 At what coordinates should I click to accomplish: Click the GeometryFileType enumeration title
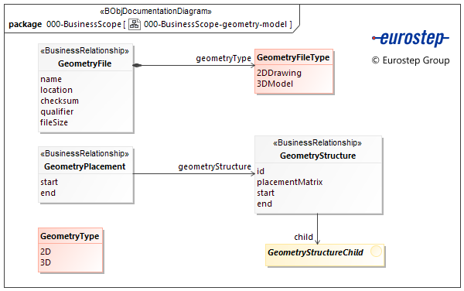pos(293,57)
